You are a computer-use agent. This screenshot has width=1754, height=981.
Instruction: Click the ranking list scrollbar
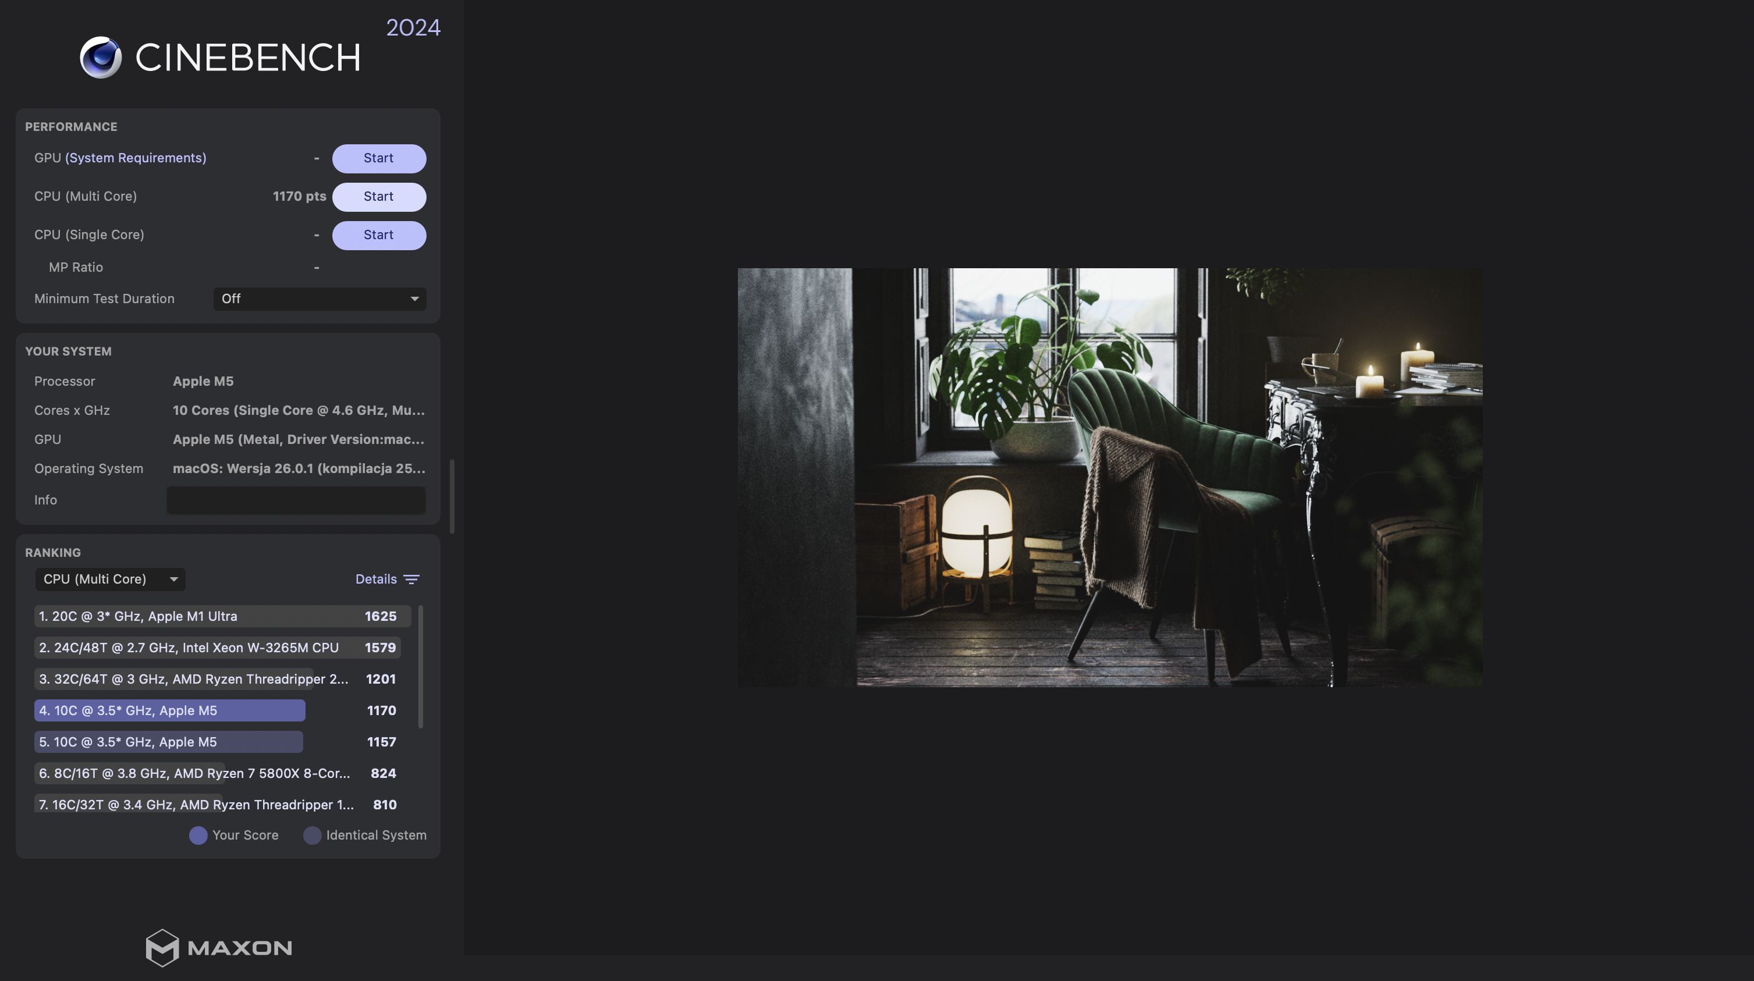pyautogui.click(x=421, y=667)
